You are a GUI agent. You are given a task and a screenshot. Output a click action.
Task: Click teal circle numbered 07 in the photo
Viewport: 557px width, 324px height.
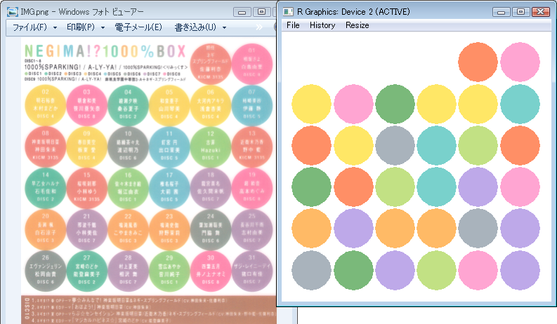pyautogui.click(x=252, y=105)
